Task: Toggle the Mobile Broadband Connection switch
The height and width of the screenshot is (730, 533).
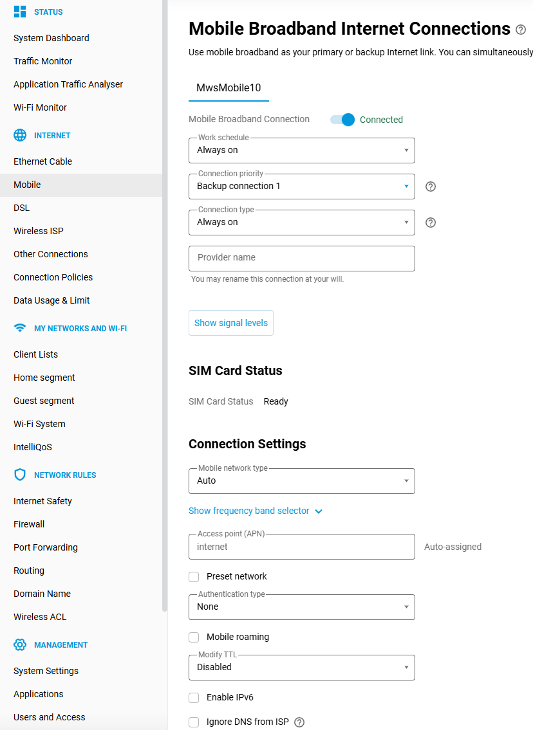Action: click(x=342, y=120)
